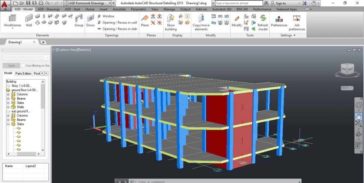The width and height of the screenshot is (364, 183).
Task: Expand the Settings panel dropdown
Action: pos(294,35)
